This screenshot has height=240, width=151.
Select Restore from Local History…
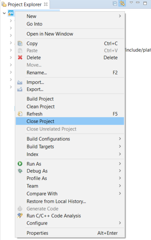70,201
